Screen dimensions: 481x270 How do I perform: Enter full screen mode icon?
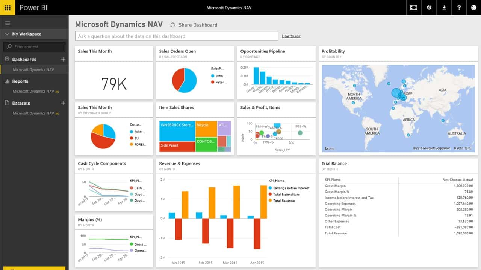414,7
